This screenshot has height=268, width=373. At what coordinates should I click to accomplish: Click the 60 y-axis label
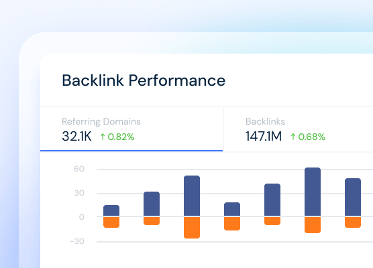click(x=79, y=169)
